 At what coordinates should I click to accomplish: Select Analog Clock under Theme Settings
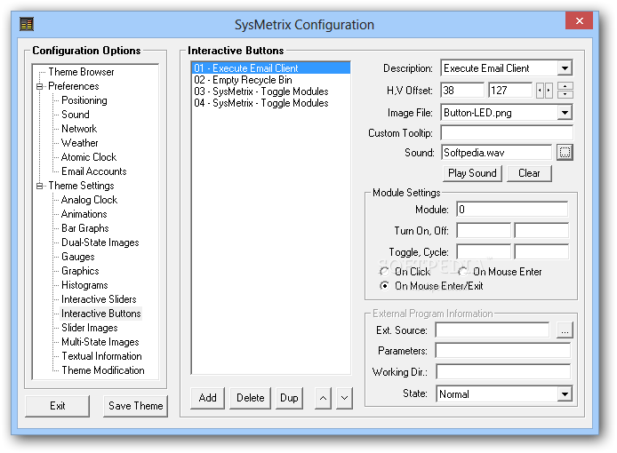89,200
